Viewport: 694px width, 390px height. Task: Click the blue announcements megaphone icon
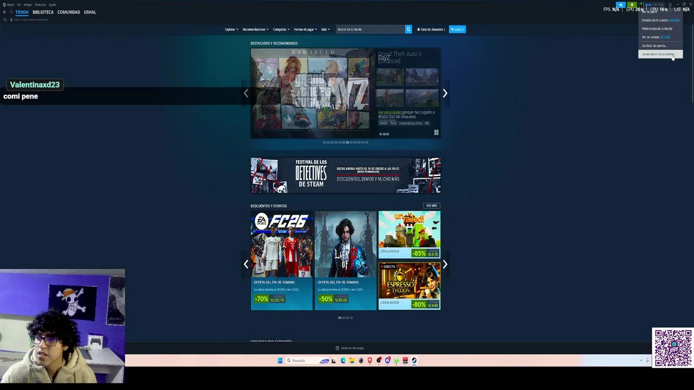pyautogui.click(x=621, y=5)
